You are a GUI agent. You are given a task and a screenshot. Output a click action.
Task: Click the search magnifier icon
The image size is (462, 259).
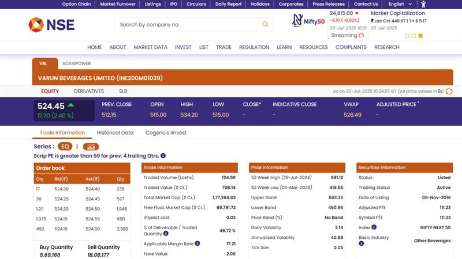(265, 25)
